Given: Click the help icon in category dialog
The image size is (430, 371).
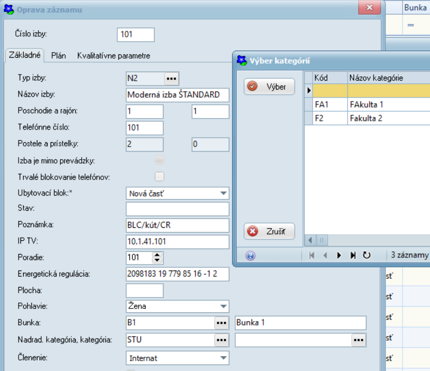Looking at the screenshot, I should [x=250, y=255].
